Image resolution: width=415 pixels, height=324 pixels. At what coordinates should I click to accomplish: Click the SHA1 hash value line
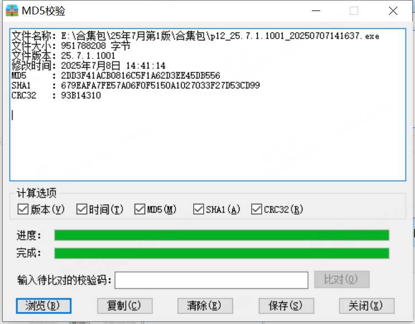click(136, 86)
